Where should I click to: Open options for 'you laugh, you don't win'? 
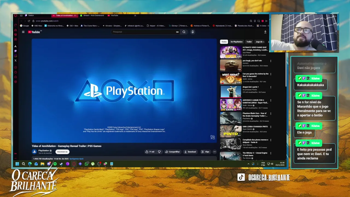pos(271,61)
